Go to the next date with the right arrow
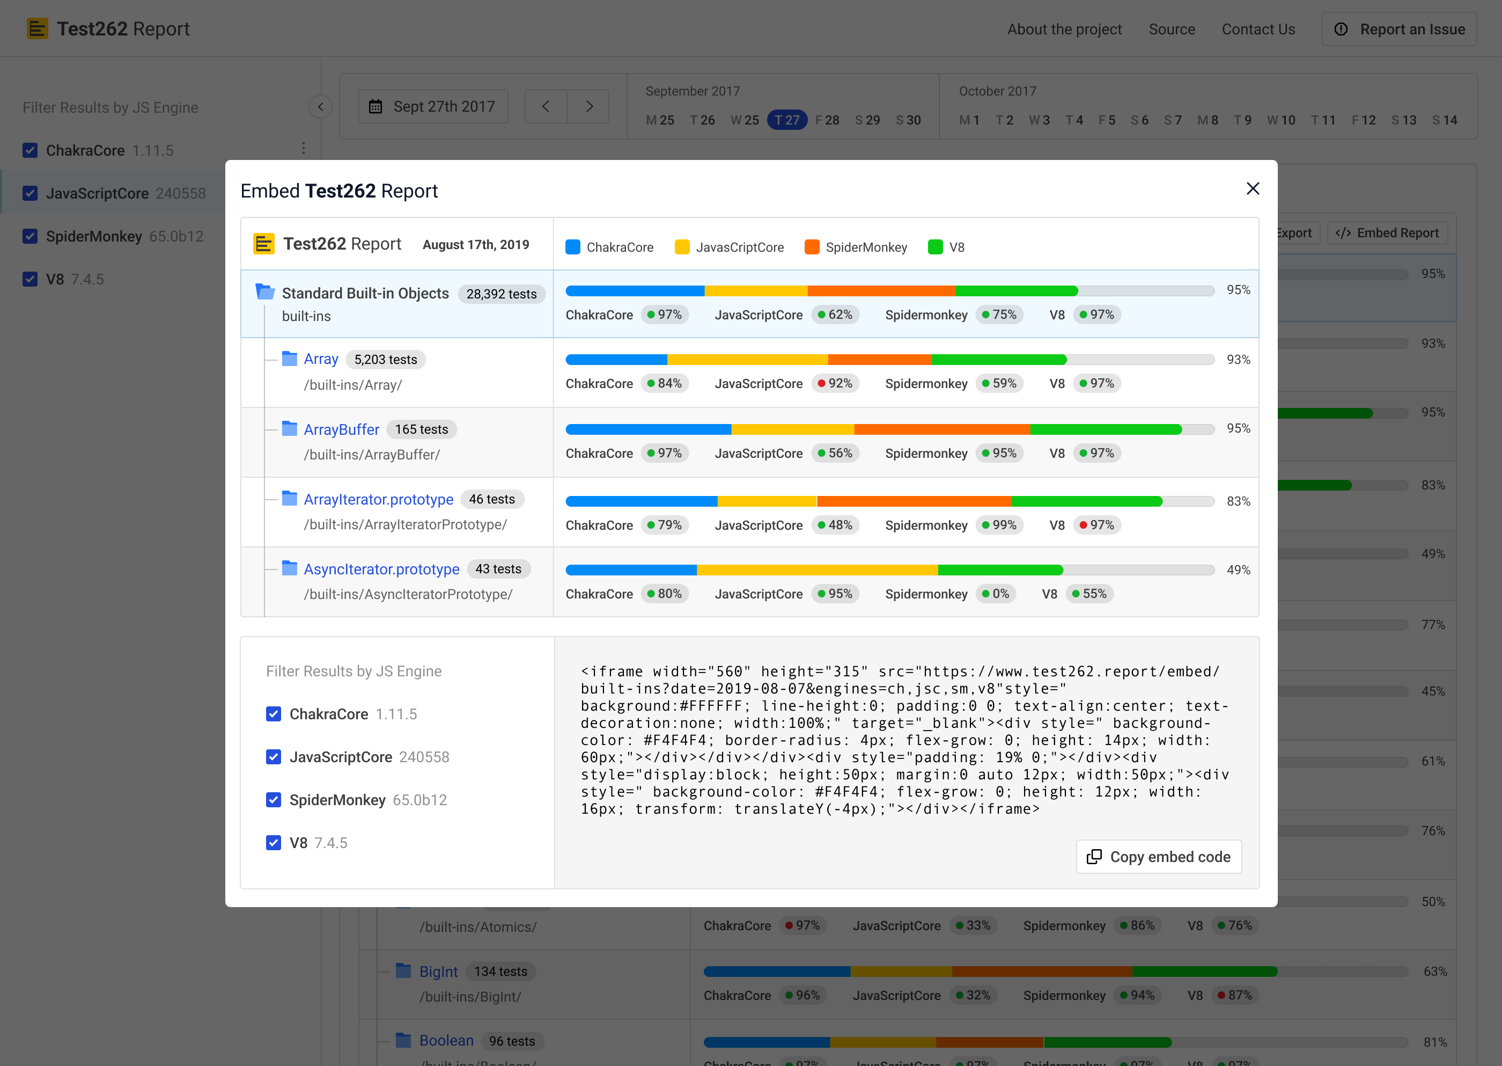 click(x=588, y=106)
